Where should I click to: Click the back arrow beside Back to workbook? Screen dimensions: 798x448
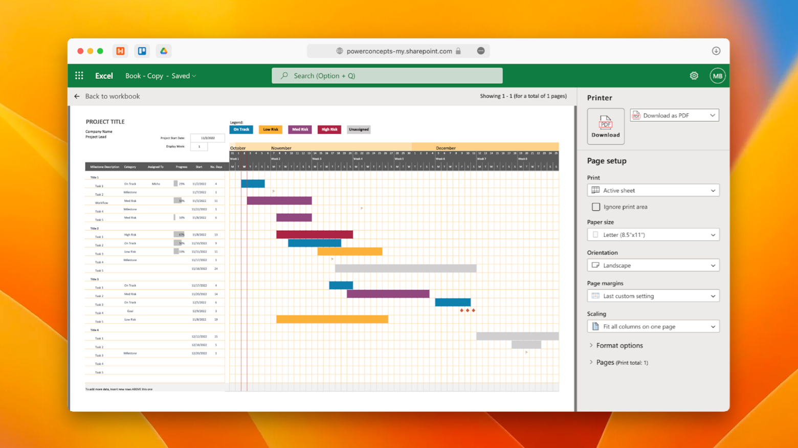[x=77, y=96]
